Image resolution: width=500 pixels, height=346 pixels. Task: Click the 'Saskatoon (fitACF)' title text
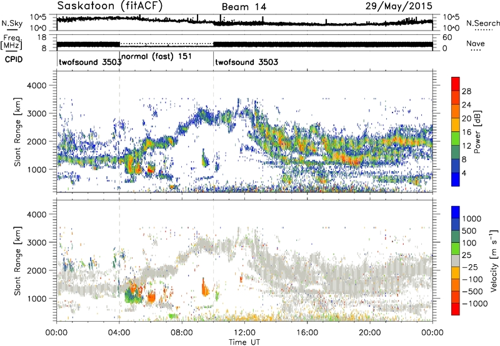(x=110, y=6)
